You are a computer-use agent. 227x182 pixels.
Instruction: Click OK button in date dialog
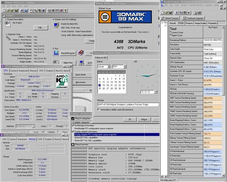130,119
